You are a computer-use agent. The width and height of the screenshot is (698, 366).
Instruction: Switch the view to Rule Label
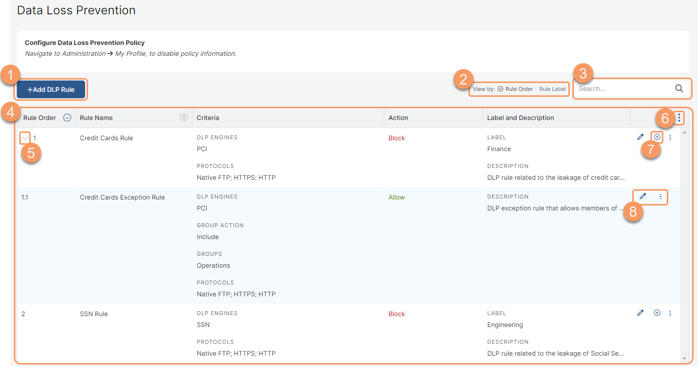(x=552, y=89)
